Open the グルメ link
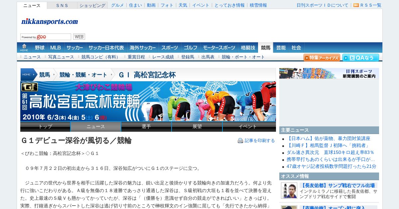This screenshot has width=399, height=209. (117, 5)
